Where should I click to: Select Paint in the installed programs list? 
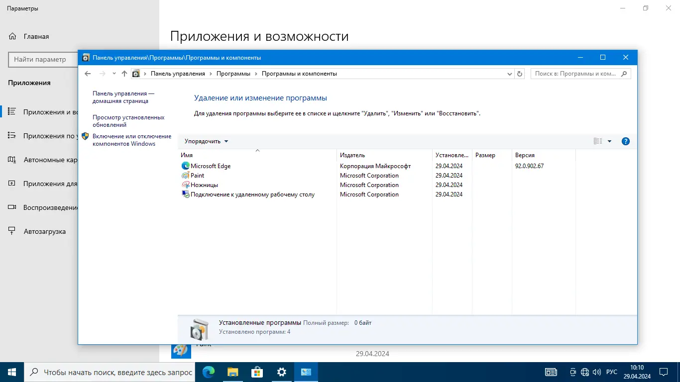coord(197,175)
